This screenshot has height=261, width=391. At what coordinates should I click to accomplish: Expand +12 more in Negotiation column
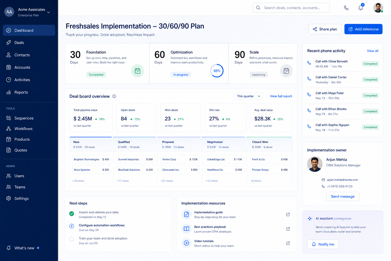click(x=212, y=181)
